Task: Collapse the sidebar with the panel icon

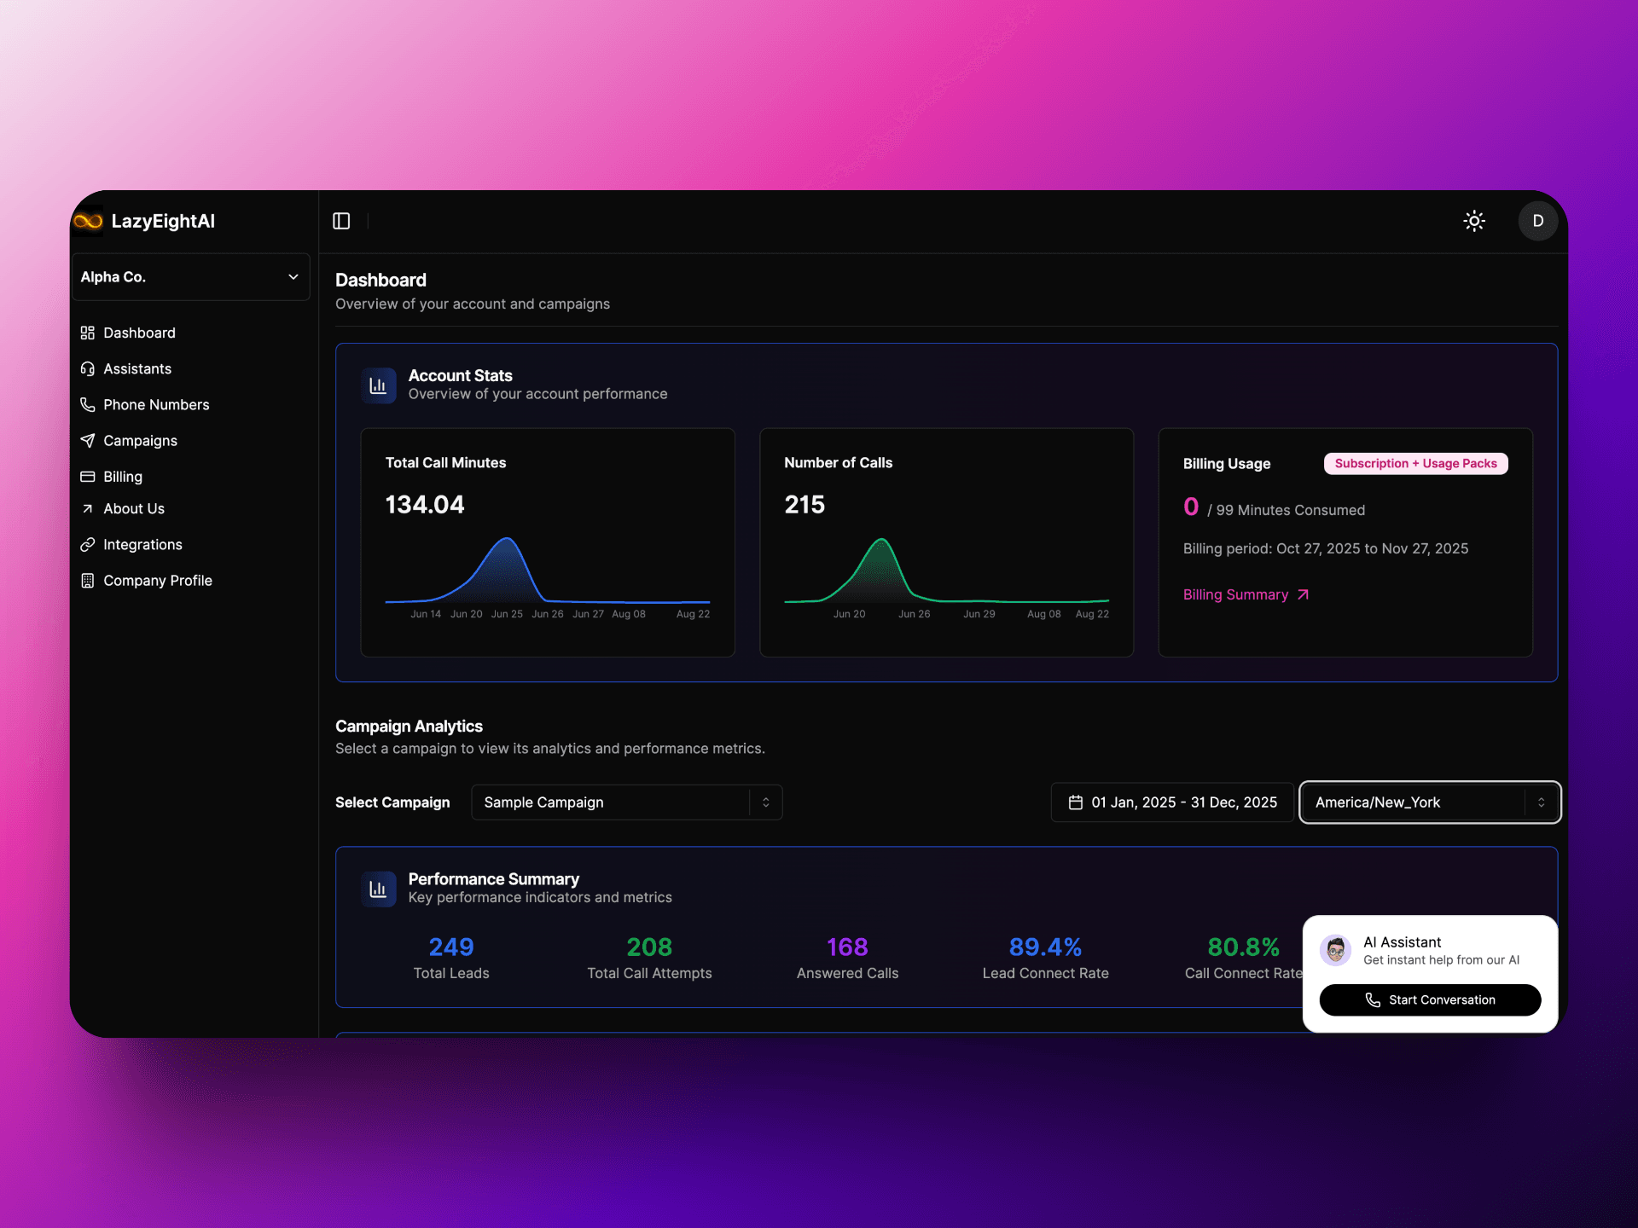Action: [x=341, y=221]
